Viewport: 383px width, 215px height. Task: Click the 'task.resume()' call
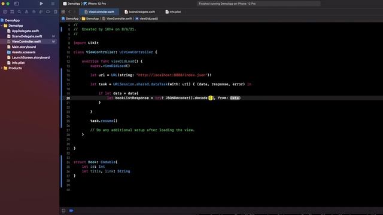pyautogui.click(x=104, y=121)
